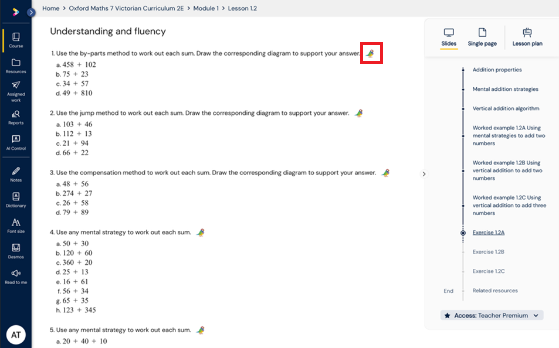559x348 pixels.
Task: Click the parrot icon beside question 1
Action: click(371, 53)
